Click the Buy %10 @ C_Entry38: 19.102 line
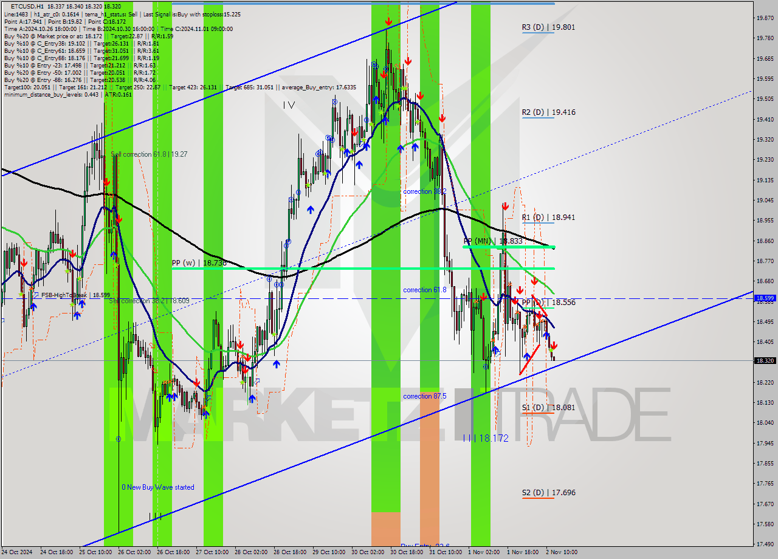 point(81,43)
